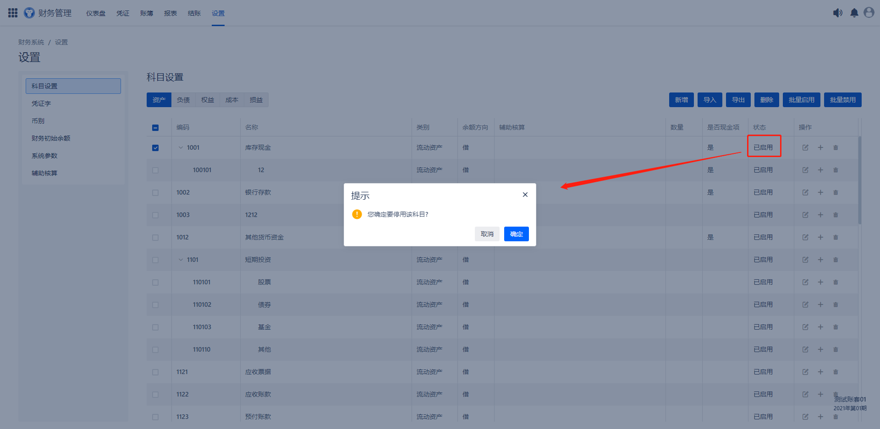Edit the 库存现金 1001 row
This screenshot has width=880, height=429.
tap(805, 147)
